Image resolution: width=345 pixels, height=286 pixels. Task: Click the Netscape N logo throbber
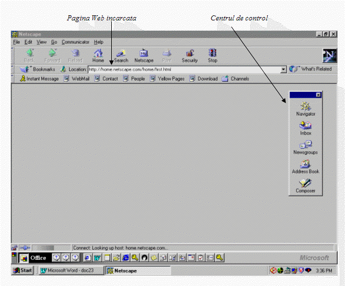tap(330, 56)
